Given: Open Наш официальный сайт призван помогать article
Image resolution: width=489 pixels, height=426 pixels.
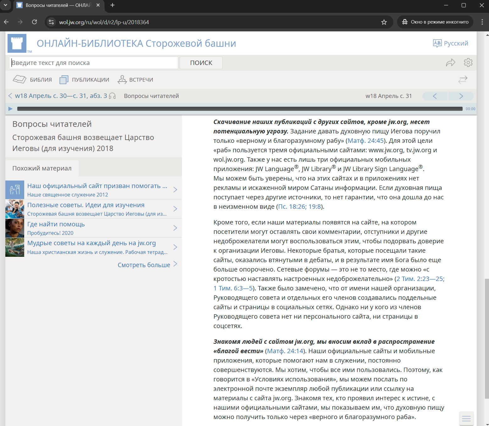Looking at the screenshot, I should 97,186.
